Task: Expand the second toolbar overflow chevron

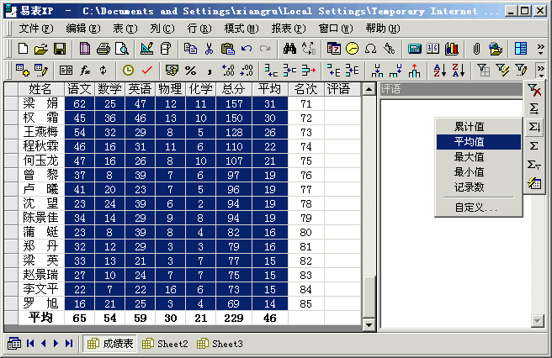Action: 539,70
